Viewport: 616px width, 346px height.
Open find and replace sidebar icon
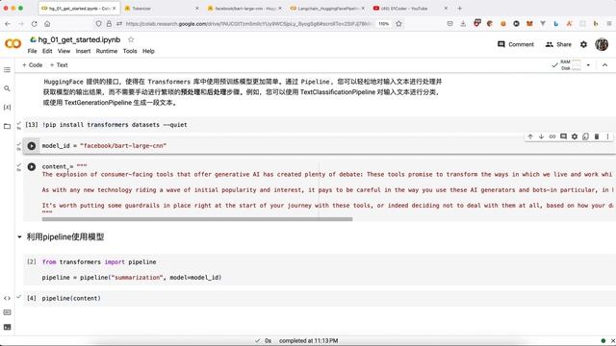7,88
